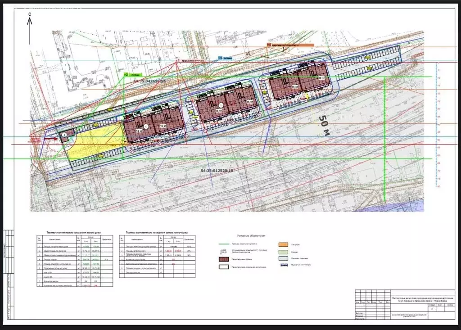Pick the light green lawns legend swatch
The width and height of the screenshot is (461, 330).
[x=284, y=252]
